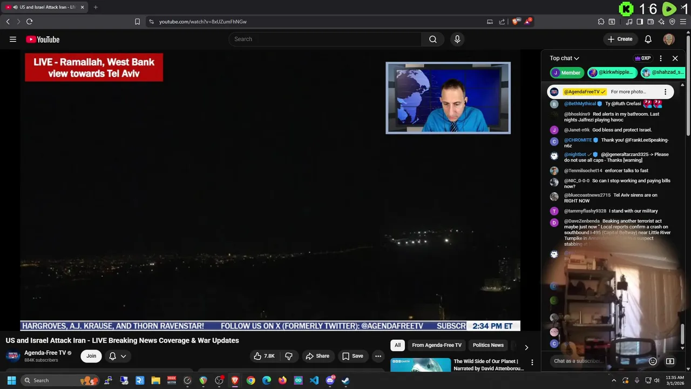Screen dimensions: 691x389
Task: Click the Join membership button
Action: 91,356
